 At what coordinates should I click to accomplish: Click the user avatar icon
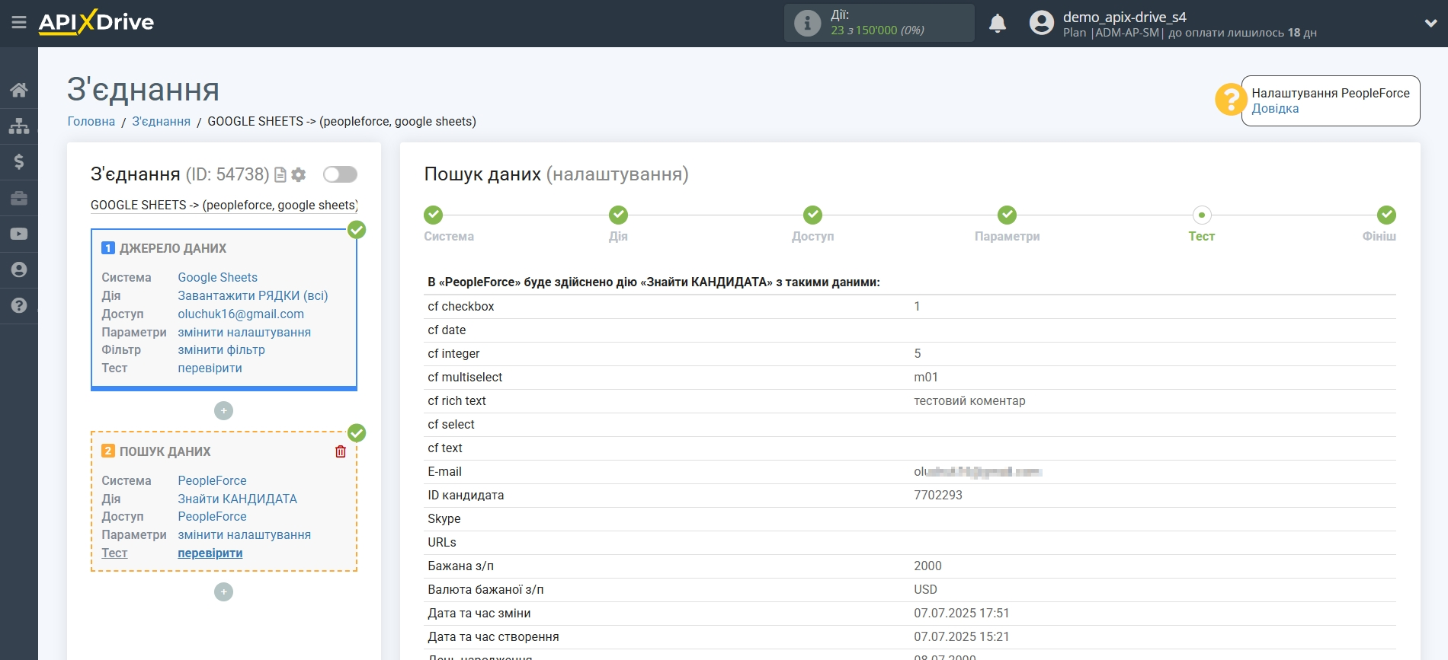(1041, 23)
